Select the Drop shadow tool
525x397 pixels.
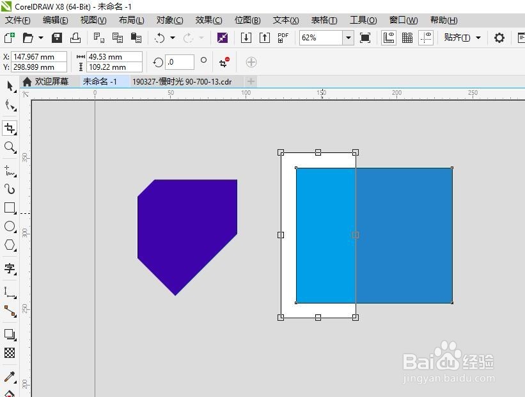(x=10, y=334)
